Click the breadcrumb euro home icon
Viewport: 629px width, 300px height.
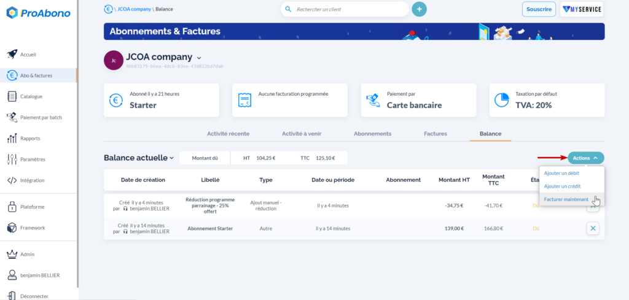pos(108,9)
